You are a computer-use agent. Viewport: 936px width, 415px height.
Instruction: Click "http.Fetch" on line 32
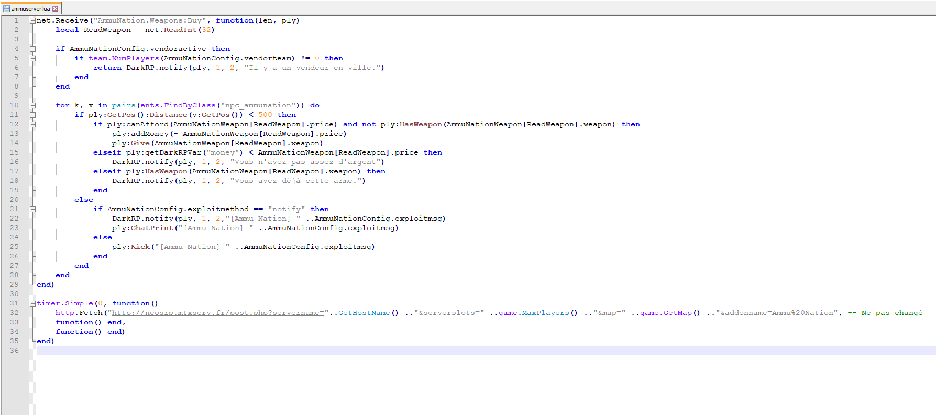tap(79, 313)
